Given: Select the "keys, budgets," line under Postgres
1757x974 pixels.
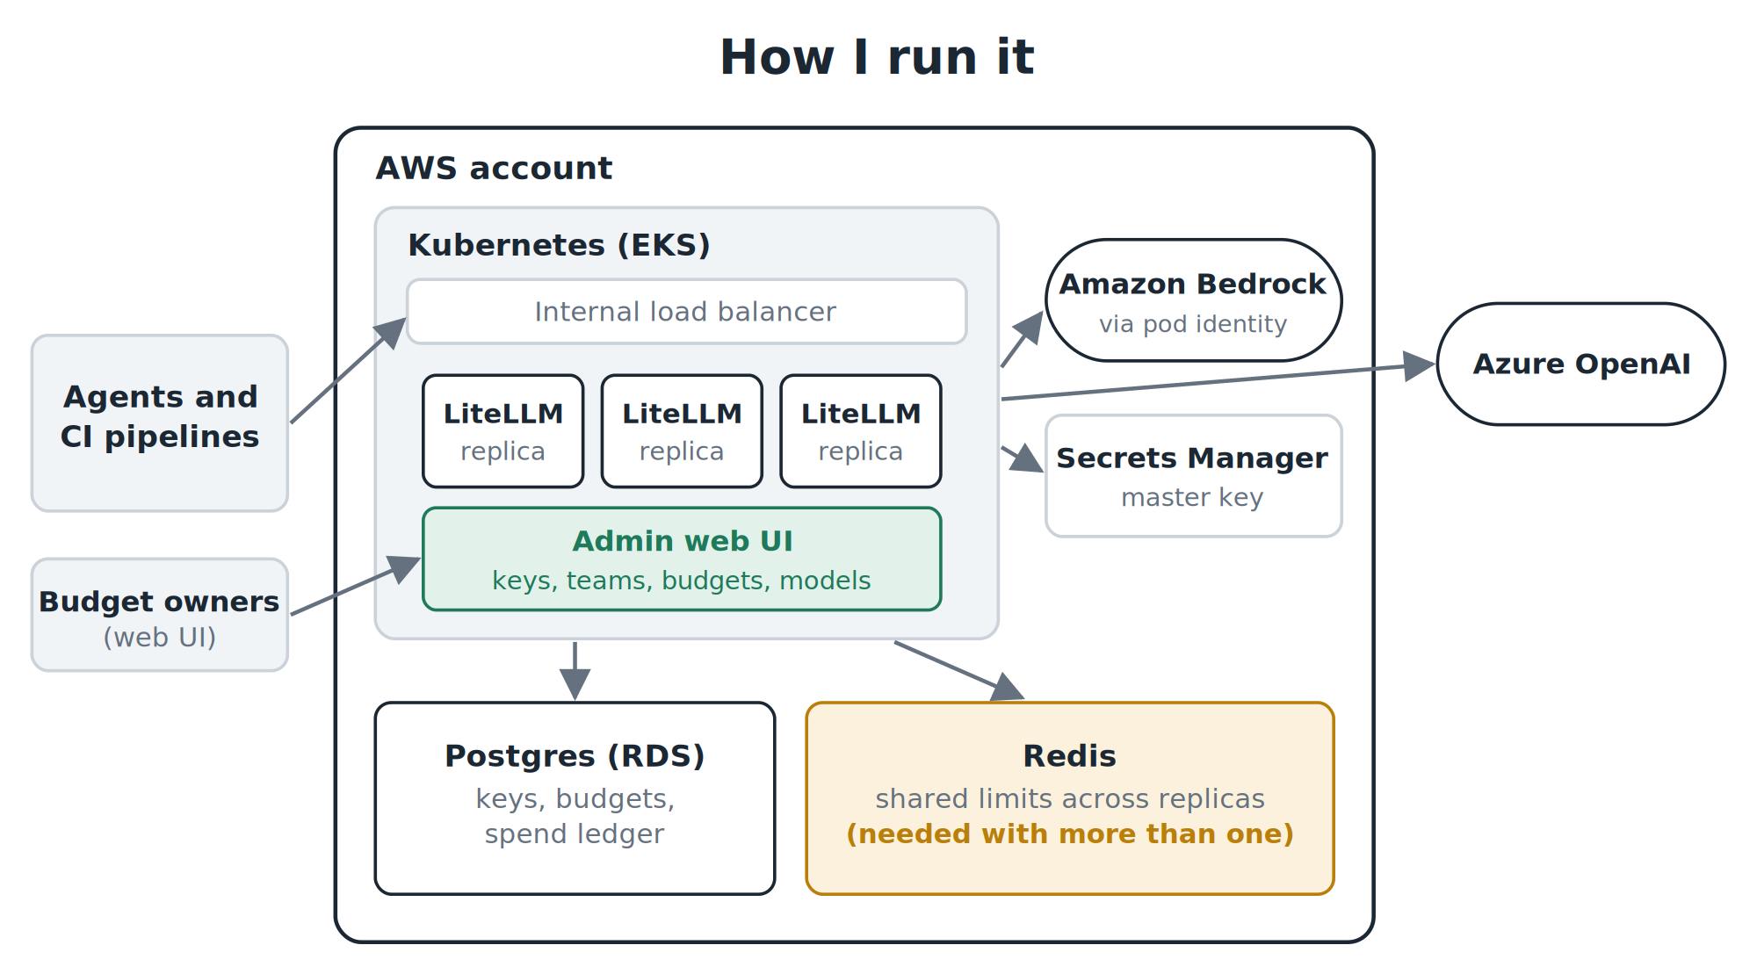Looking at the screenshot, I should (x=575, y=798).
